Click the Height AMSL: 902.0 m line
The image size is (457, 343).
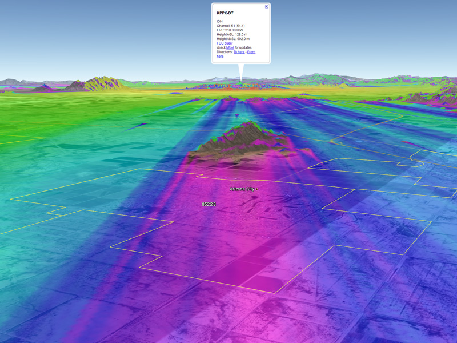click(233, 39)
